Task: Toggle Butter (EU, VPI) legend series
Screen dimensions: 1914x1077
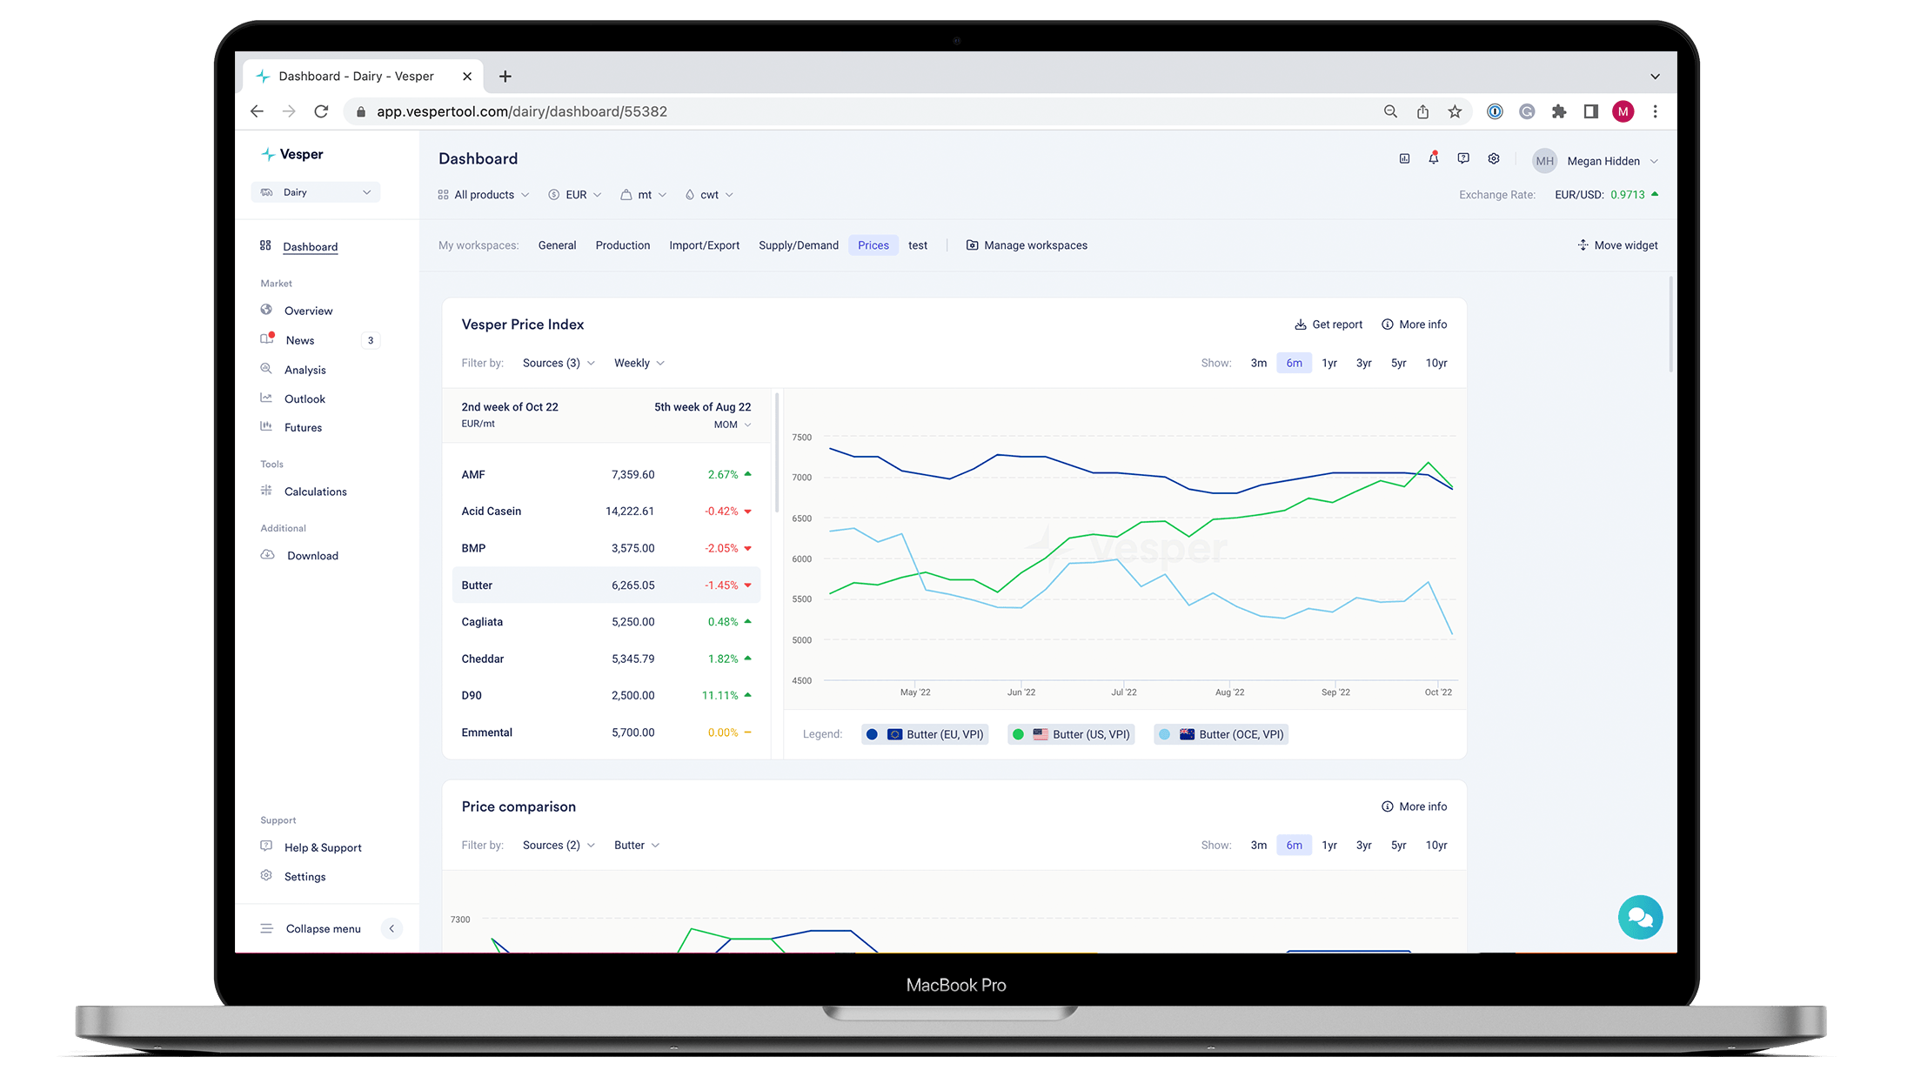Action: click(925, 734)
